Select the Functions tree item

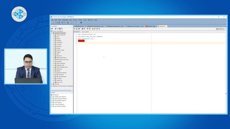point(59,44)
